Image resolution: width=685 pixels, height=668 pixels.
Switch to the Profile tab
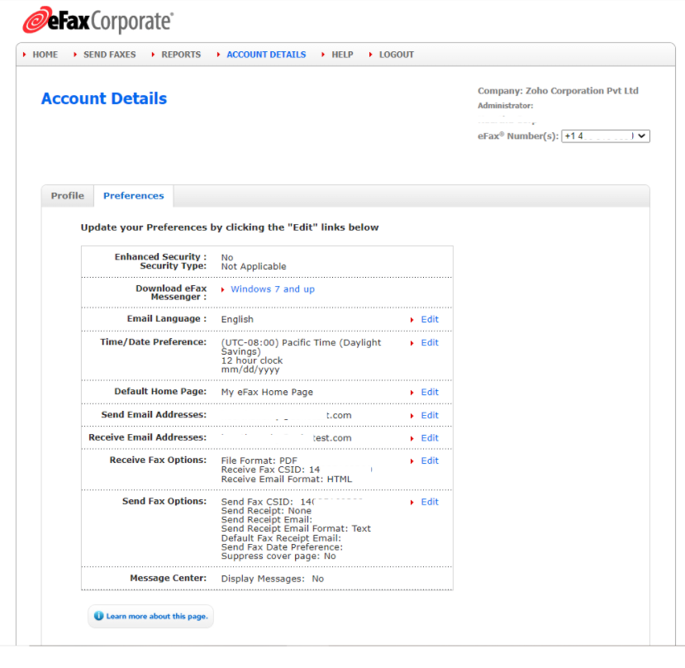point(67,196)
